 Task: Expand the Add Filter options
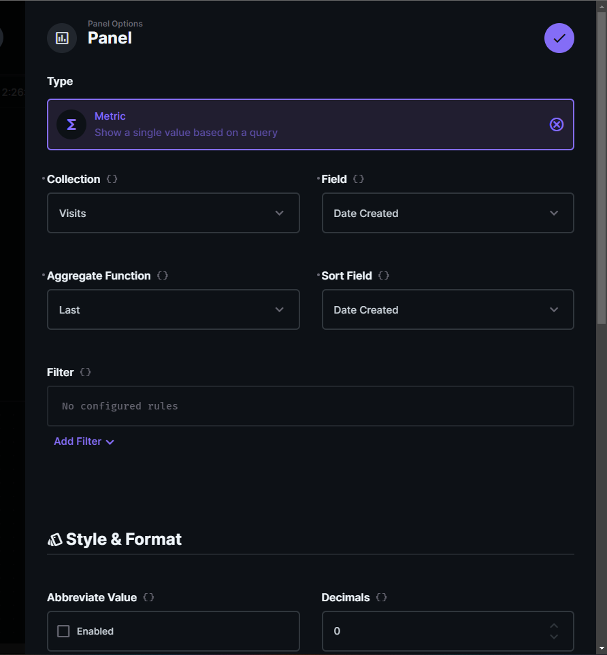84,441
